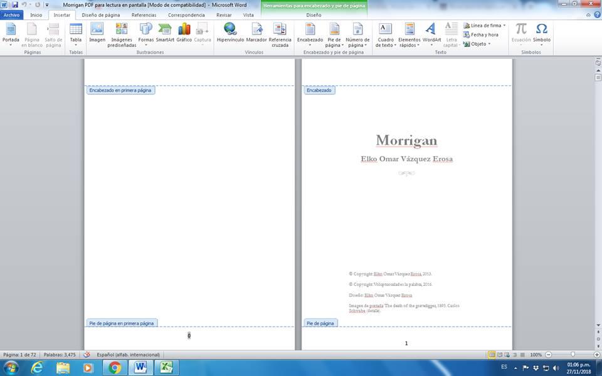Click the zoom slider in status bar
Image resolution: width=602 pixels, height=376 pixels.
(x=573, y=355)
